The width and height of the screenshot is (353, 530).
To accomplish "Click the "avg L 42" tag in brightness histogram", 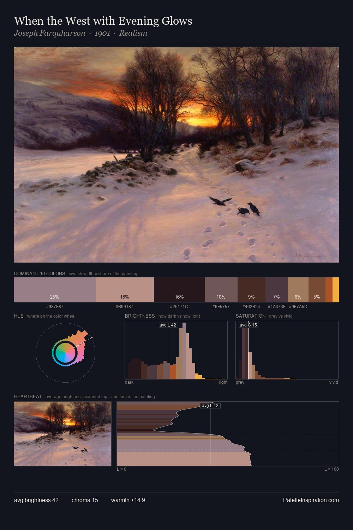I will (x=168, y=325).
